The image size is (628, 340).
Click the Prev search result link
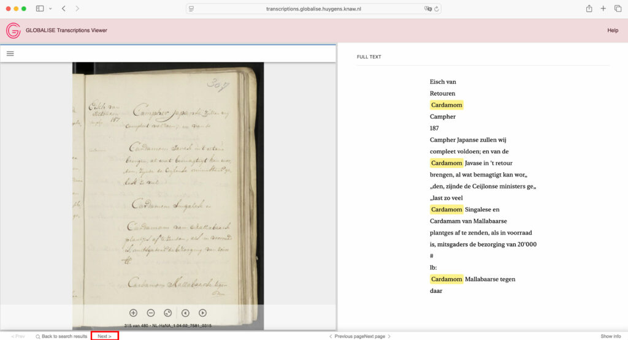click(18, 336)
